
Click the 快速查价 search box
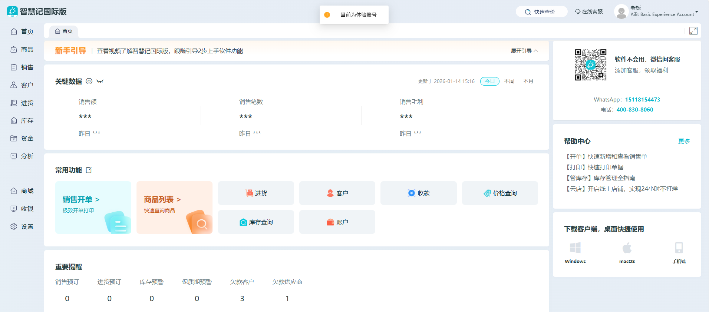541,12
